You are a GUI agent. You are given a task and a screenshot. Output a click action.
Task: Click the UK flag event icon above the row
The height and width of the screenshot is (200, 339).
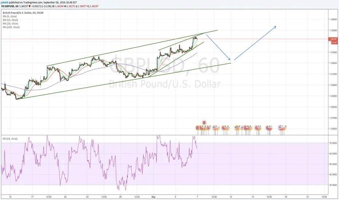(204, 123)
